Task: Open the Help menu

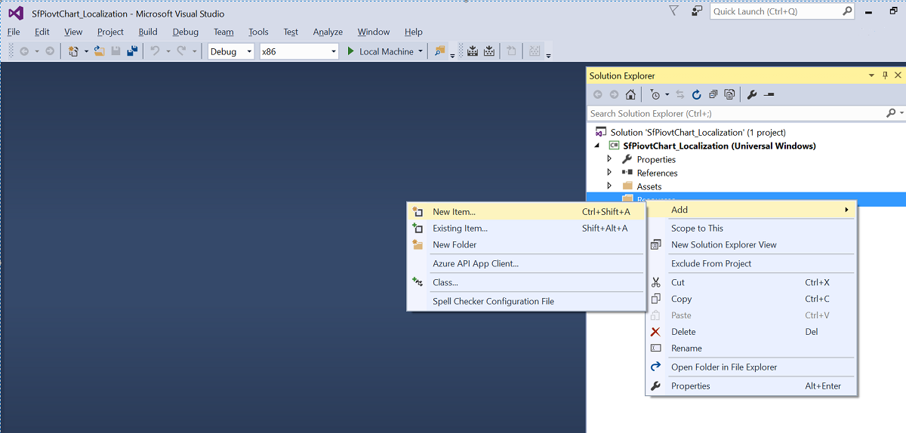Action: (x=413, y=32)
